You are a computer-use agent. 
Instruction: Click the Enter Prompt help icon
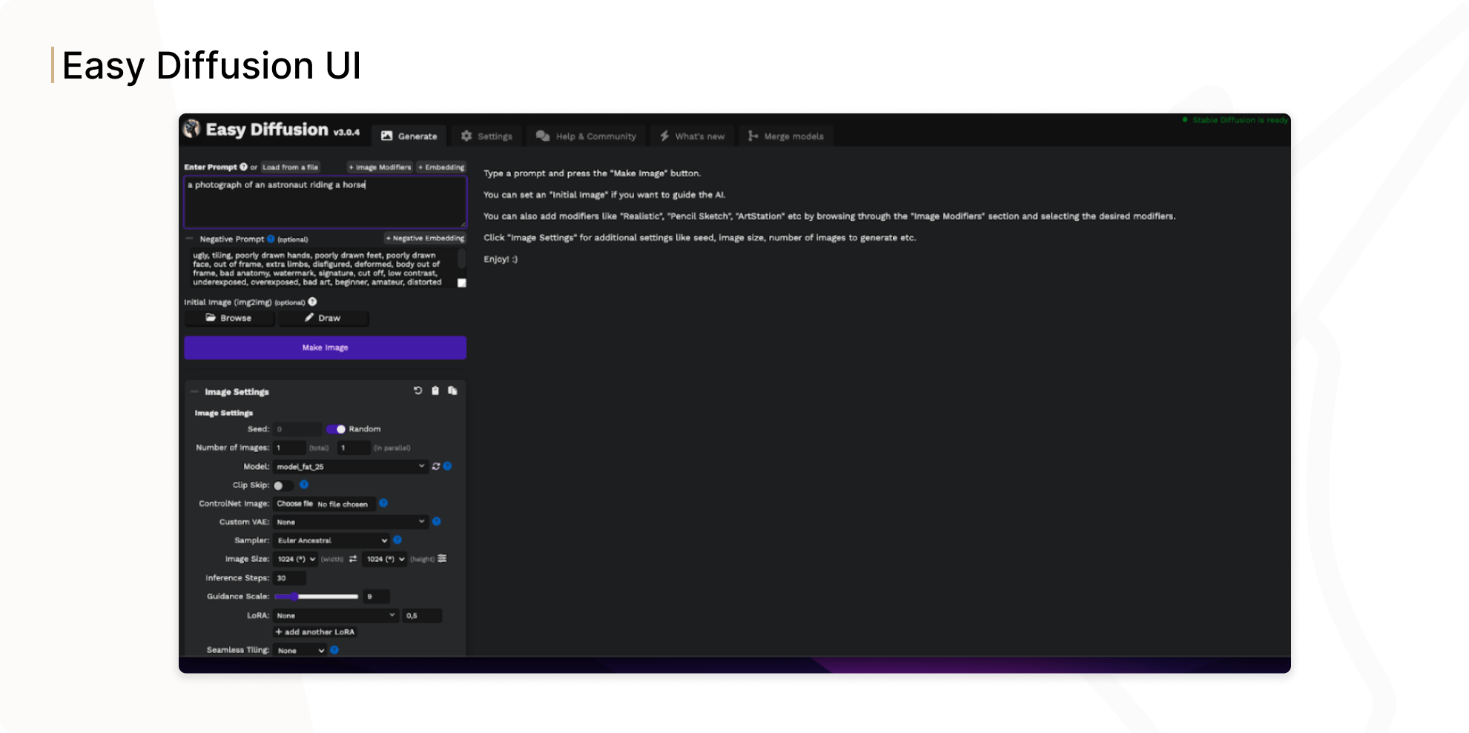tap(243, 167)
